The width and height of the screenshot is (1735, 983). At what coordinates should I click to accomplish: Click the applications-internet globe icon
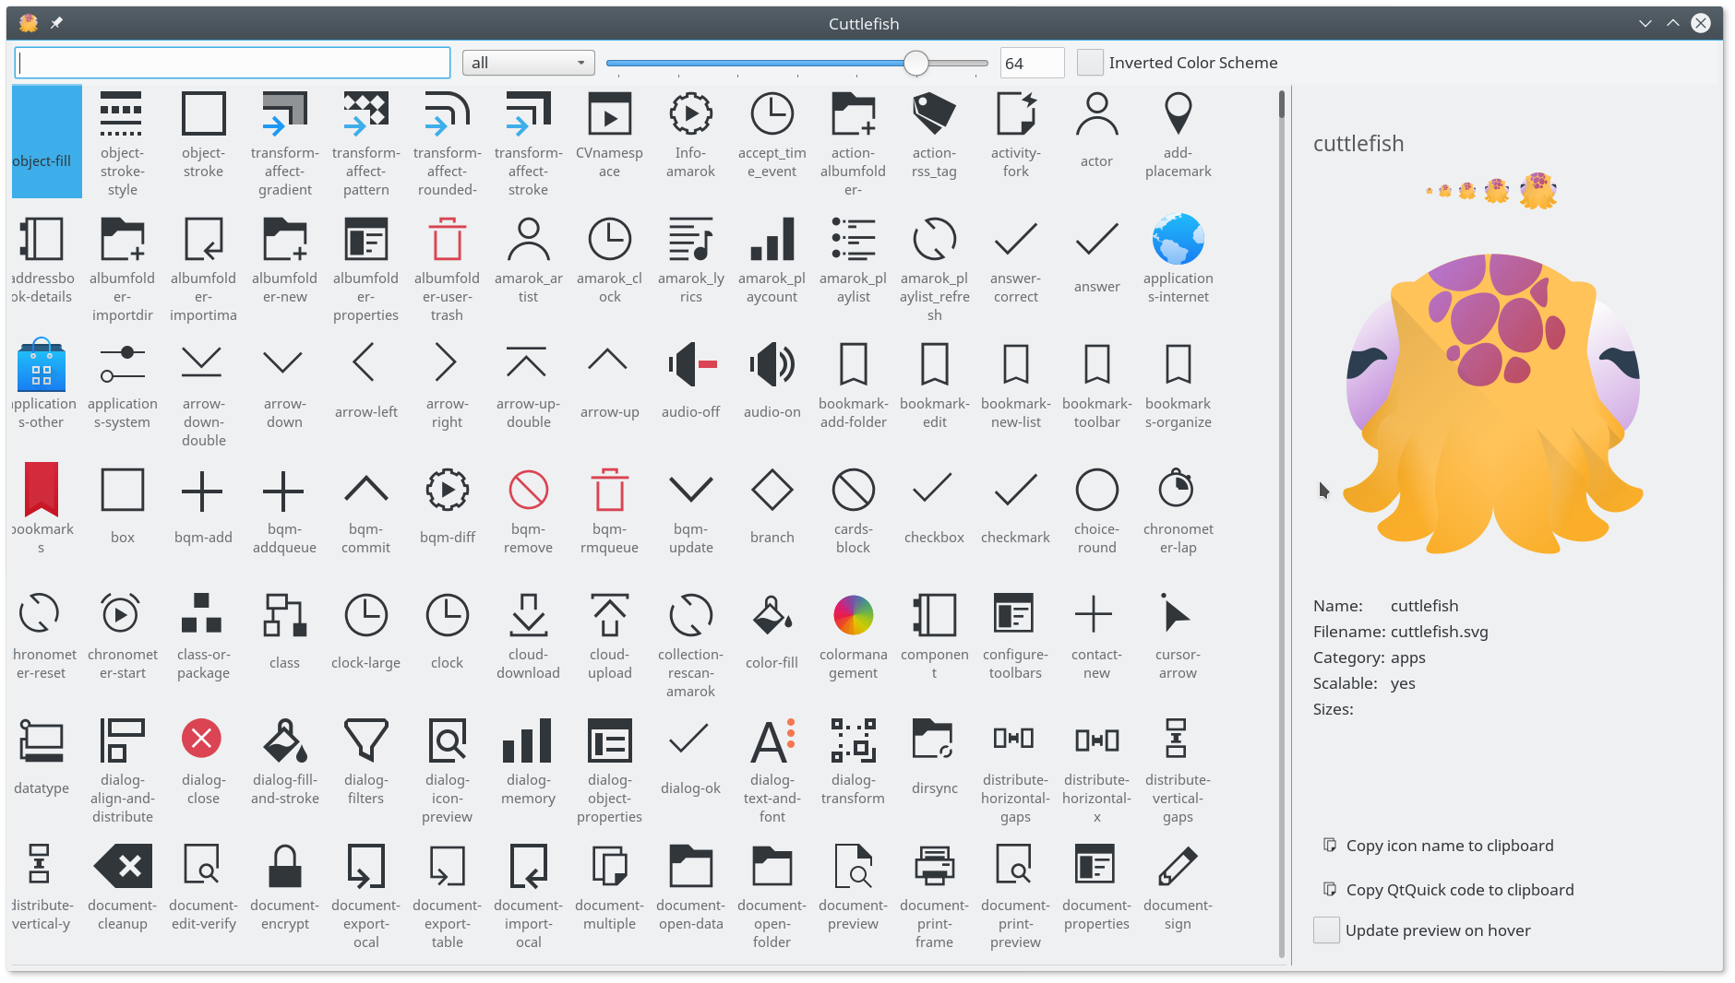click(x=1178, y=240)
